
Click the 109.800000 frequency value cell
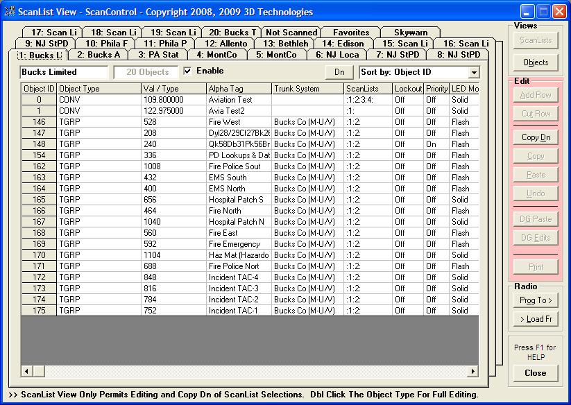click(x=173, y=100)
